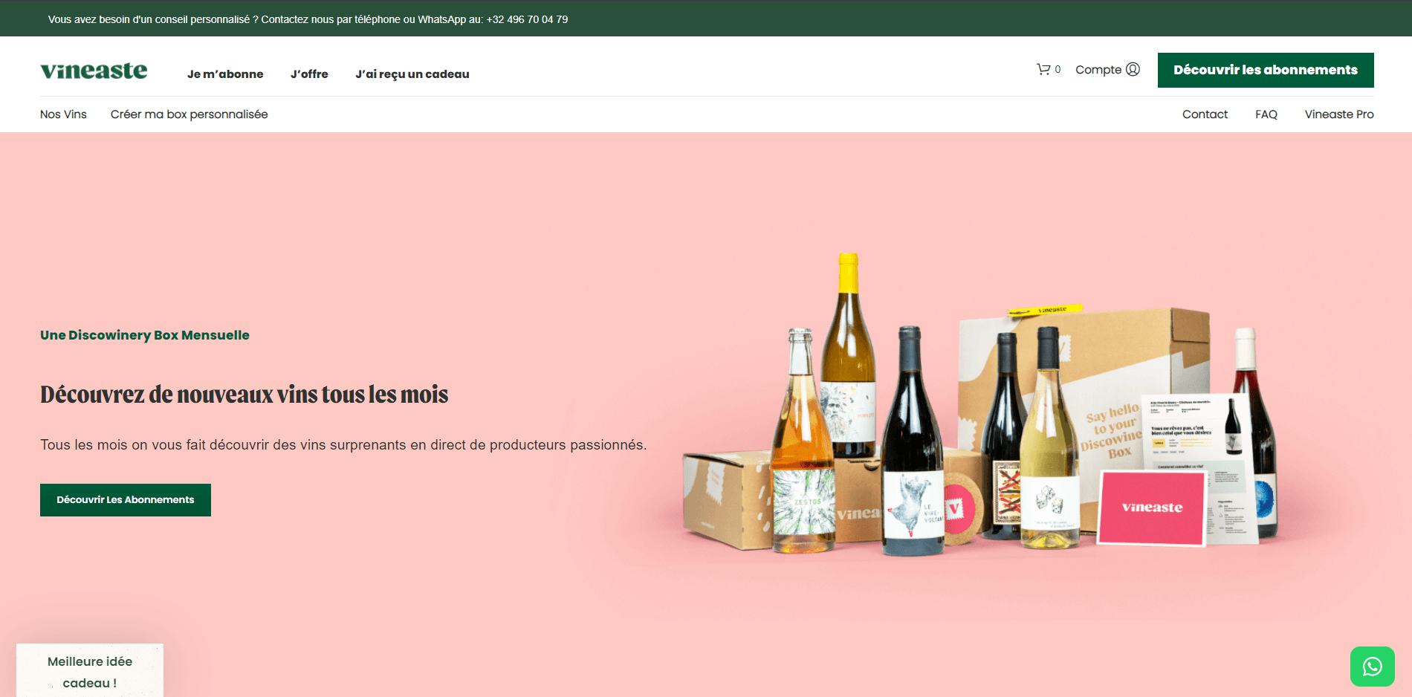1412x697 pixels.
Task: Go to the vineaste logo homepage
Action: pos(94,71)
